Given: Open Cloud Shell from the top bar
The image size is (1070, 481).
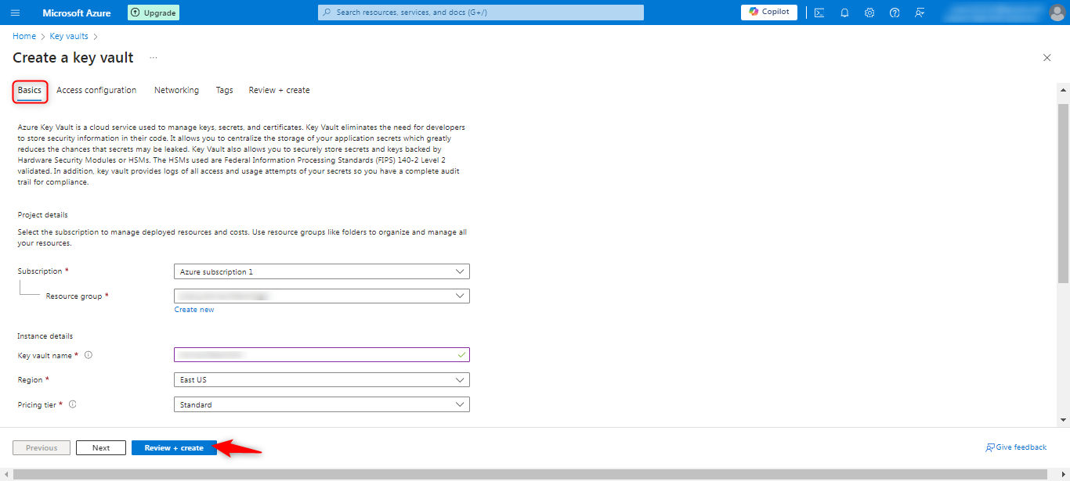Looking at the screenshot, I should coord(819,13).
